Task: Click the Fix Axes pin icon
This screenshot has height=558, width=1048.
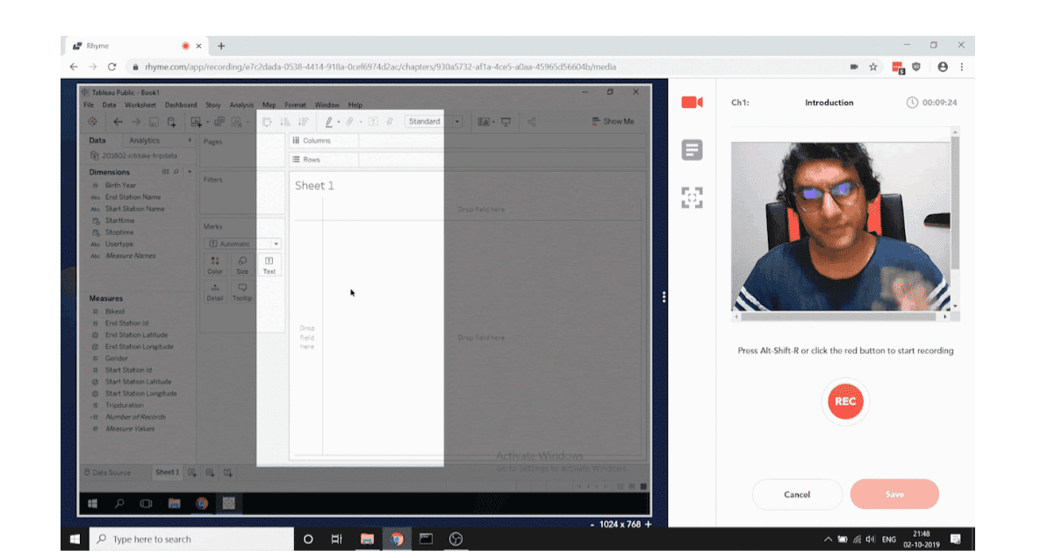Action: coord(390,122)
